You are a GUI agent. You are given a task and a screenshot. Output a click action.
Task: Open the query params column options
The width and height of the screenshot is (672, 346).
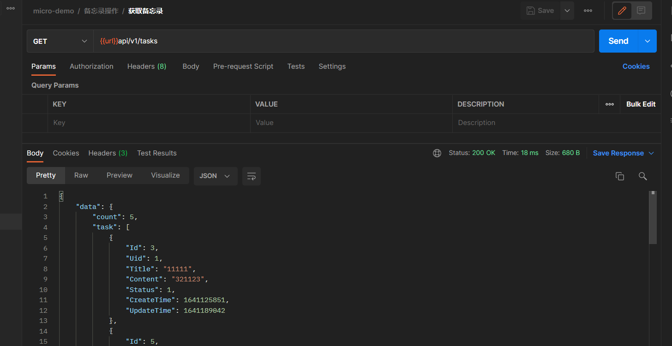click(610, 104)
